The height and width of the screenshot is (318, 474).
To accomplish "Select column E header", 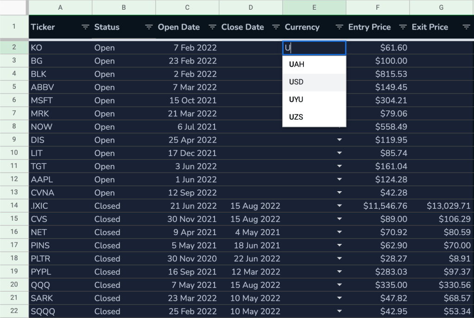I will (314, 7).
